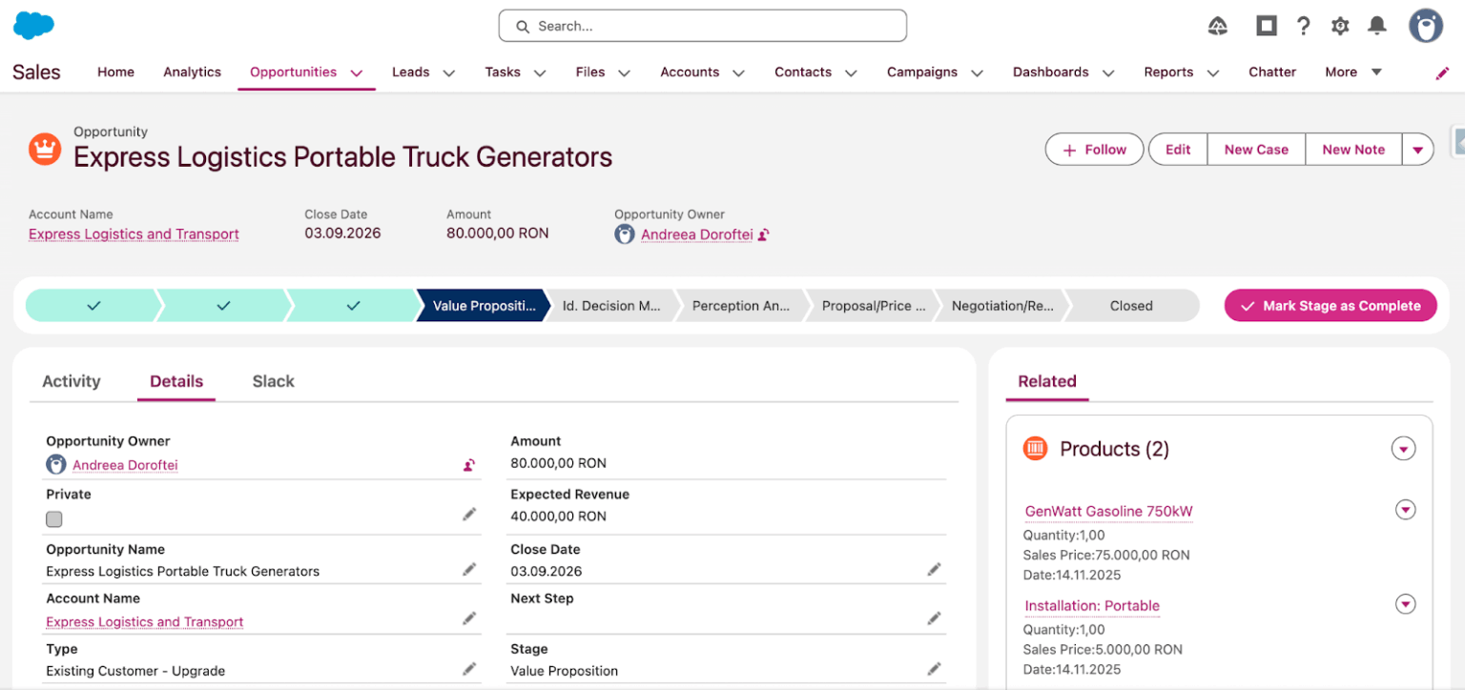Open GenWatt Gasoline 750kW row actions
1465x690 pixels.
coord(1405,510)
